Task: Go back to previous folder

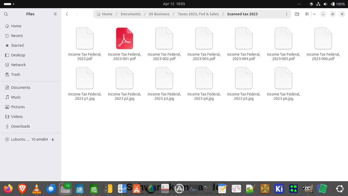Action: pos(67,14)
